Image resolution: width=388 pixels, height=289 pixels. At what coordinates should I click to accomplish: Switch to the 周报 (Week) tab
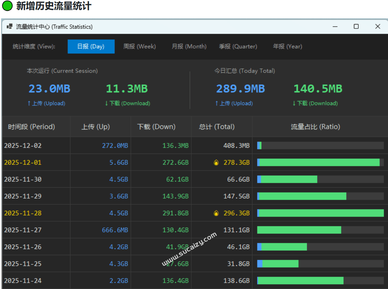point(140,47)
